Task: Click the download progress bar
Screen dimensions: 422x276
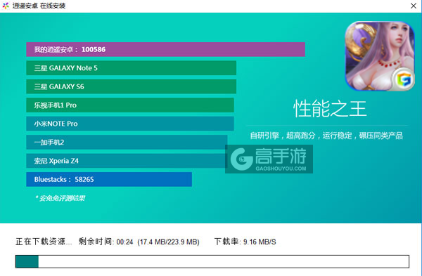Action: pos(212,261)
